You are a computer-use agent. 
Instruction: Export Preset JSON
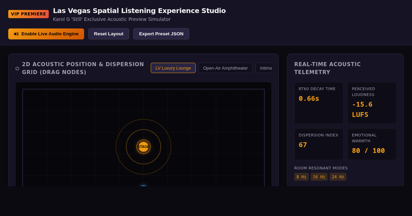(161, 34)
